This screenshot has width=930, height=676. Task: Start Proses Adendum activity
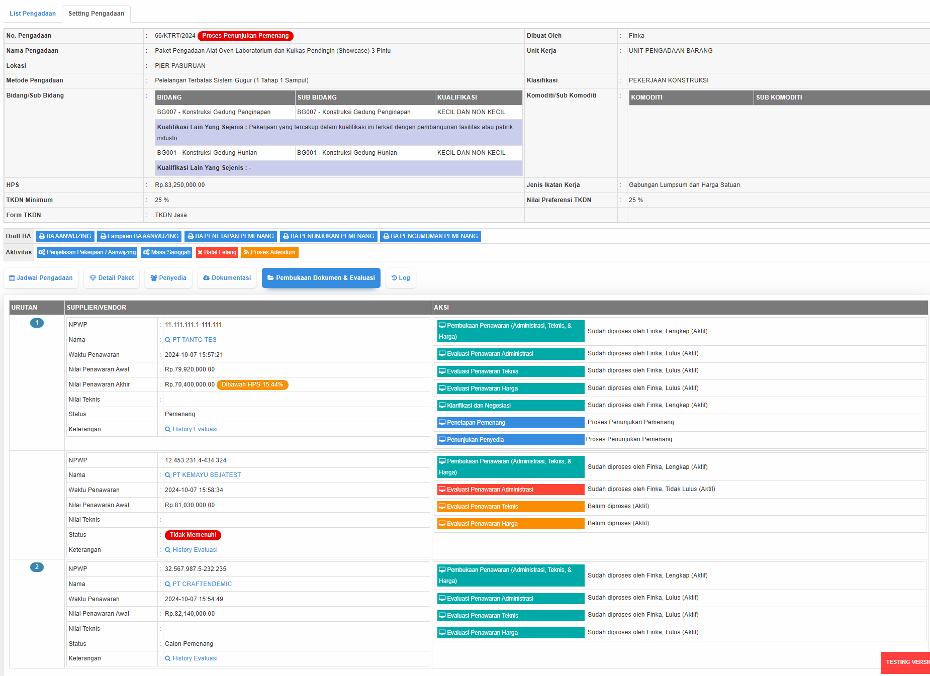pos(269,252)
